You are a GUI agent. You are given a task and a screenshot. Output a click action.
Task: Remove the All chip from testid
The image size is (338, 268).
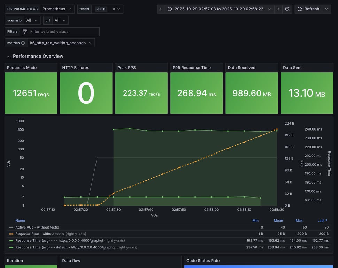click(104, 9)
